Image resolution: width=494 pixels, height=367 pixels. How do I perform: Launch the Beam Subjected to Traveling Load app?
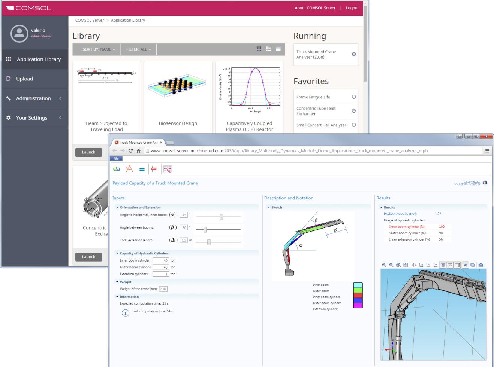[88, 152]
